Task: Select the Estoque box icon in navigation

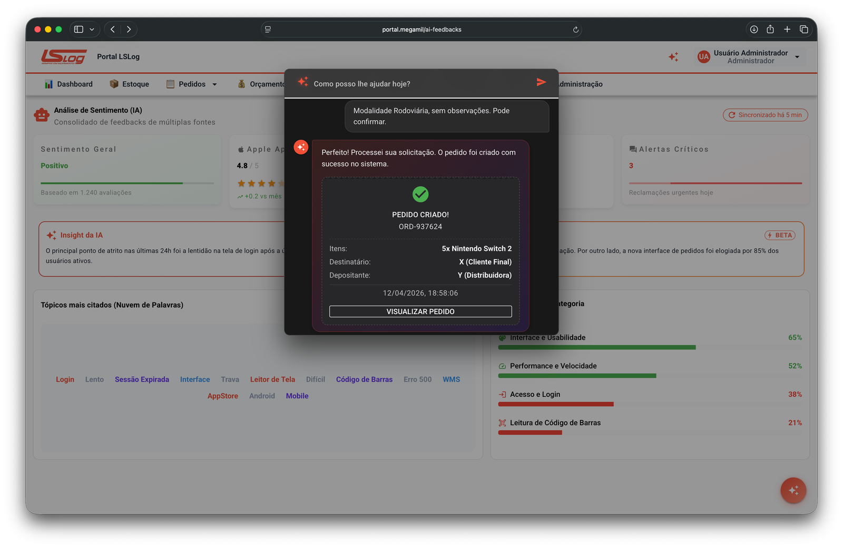Action: (113, 84)
